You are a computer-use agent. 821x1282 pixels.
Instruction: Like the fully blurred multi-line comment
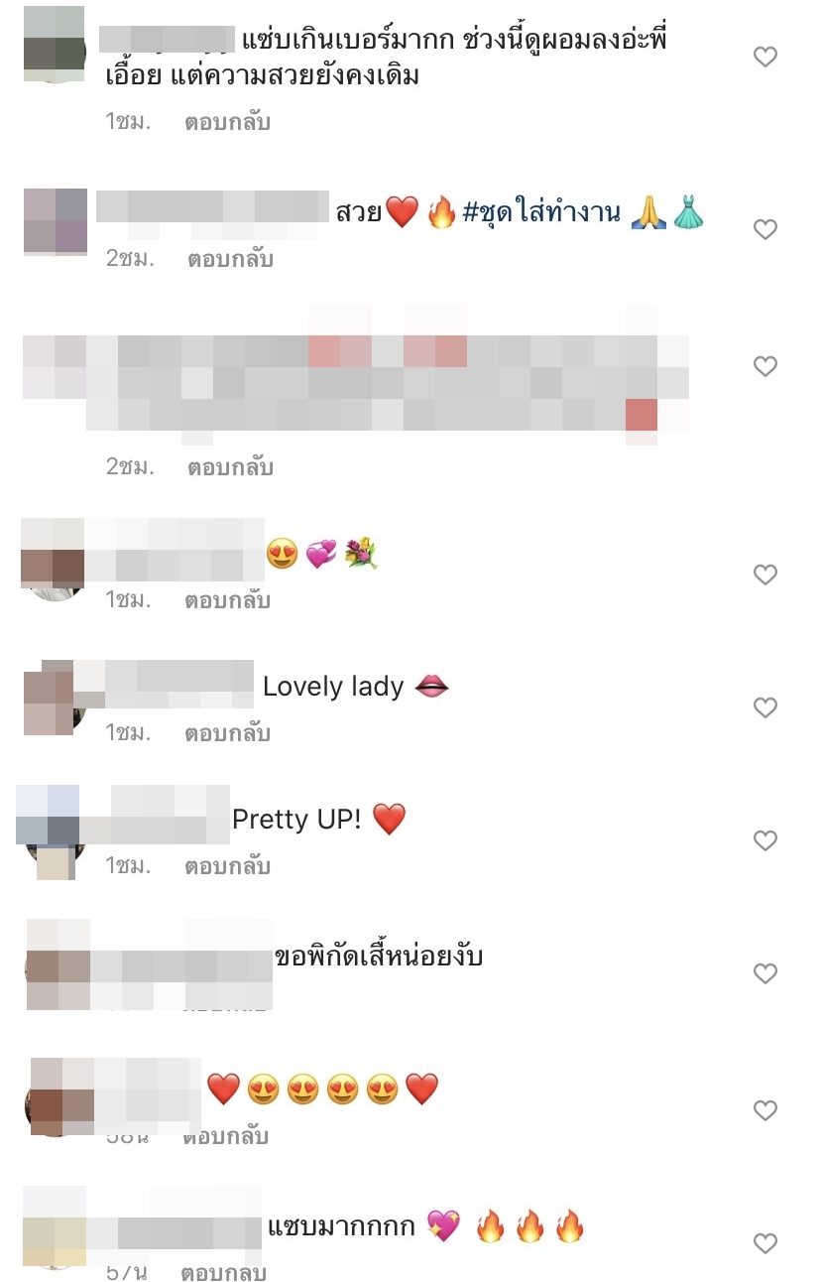click(764, 367)
